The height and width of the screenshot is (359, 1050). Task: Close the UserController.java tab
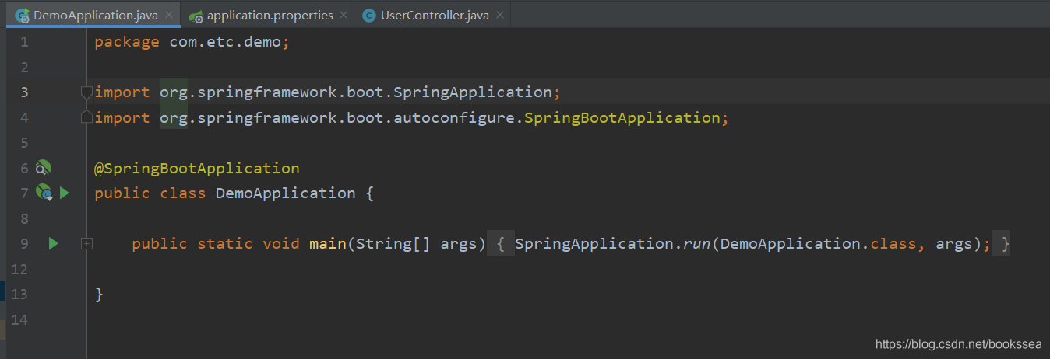[499, 16]
